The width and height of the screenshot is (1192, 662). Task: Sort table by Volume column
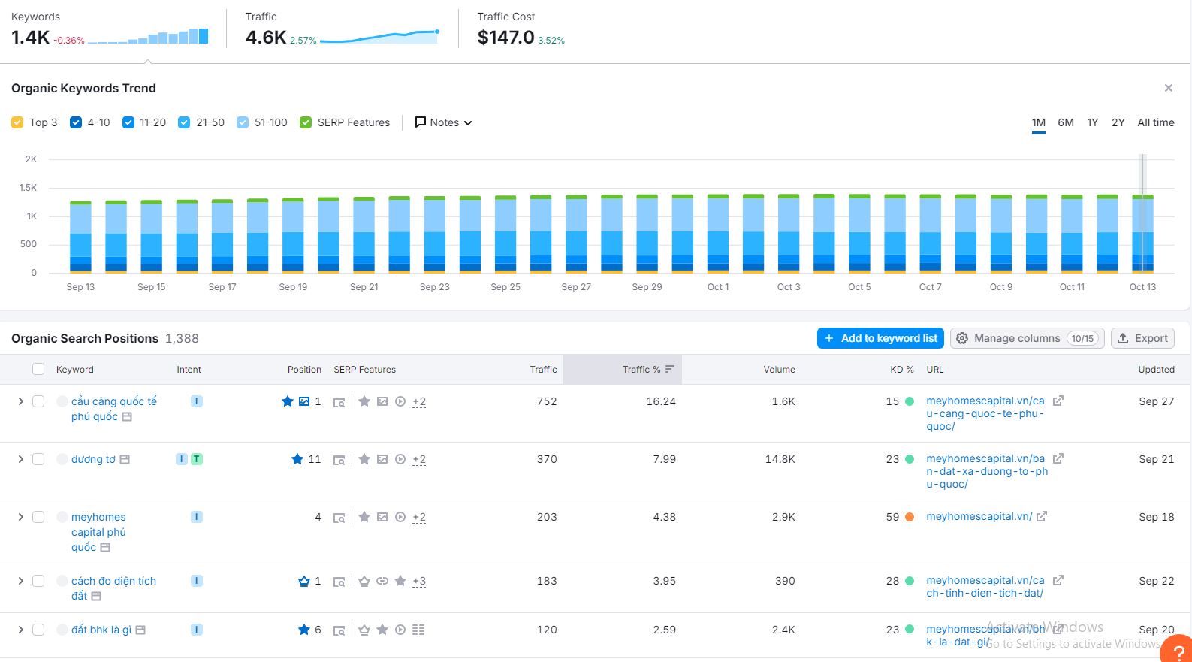[779, 369]
